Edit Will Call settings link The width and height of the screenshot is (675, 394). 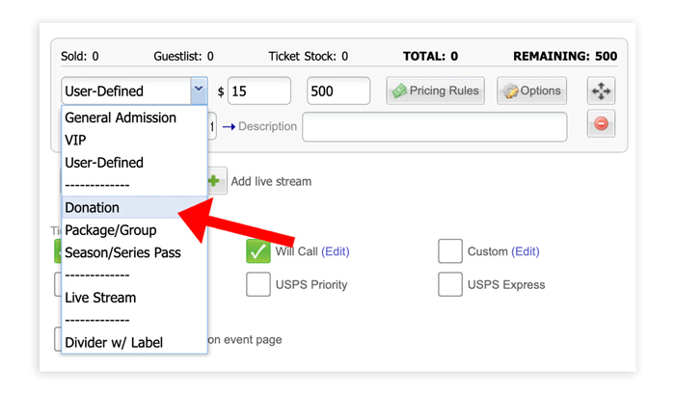coord(336,251)
